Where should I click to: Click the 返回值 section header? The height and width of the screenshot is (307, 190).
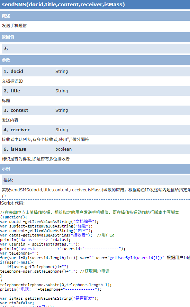coord(95,37)
